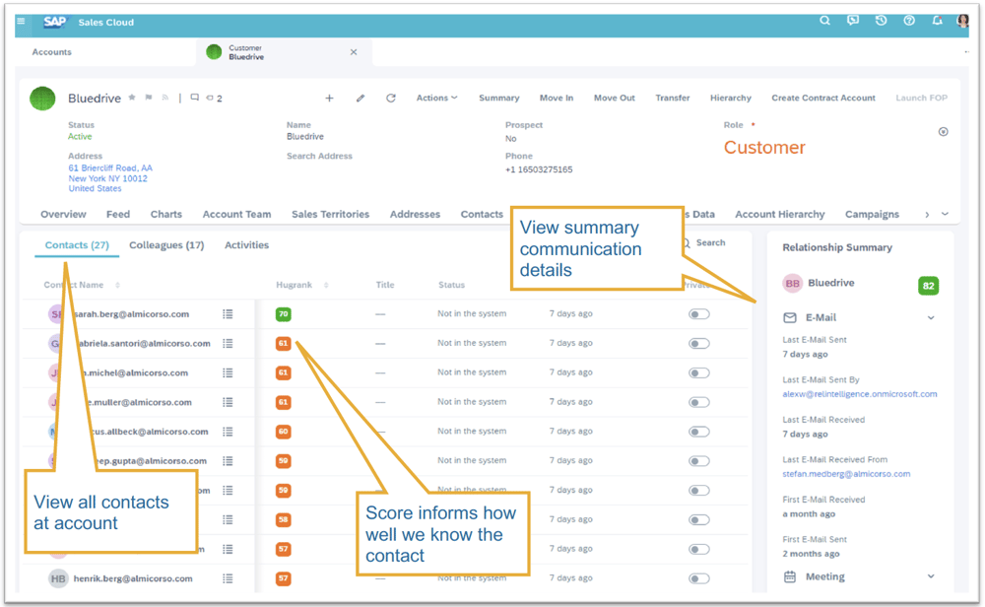Click the green 82 score badge

point(929,286)
